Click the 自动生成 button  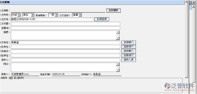[x=102, y=19]
